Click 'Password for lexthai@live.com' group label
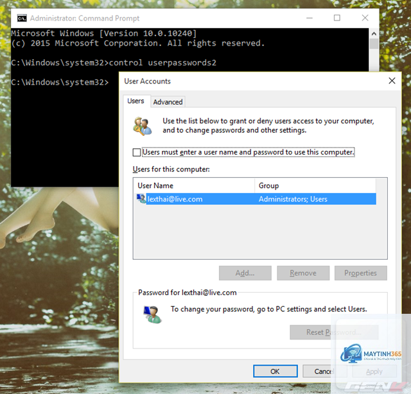This screenshot has width=411, height=394. pyautogui.click(x=188, y=293)
